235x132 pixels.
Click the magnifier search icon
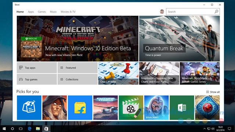click(x=216, y=11)
